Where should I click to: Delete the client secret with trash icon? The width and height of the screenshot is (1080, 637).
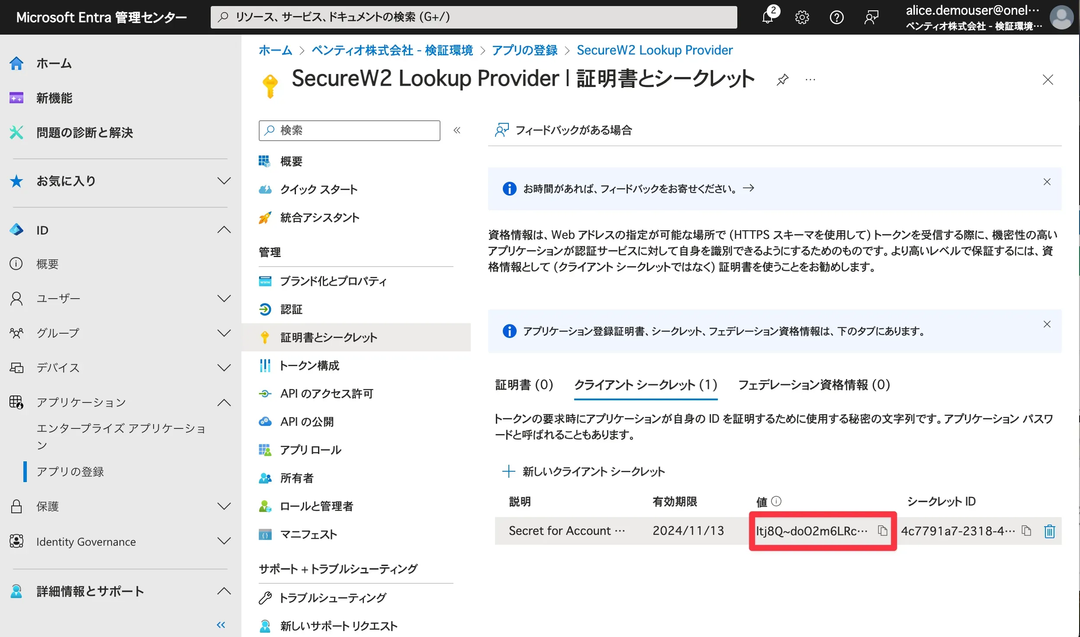pyautogui.click(x=1049, y=531)
